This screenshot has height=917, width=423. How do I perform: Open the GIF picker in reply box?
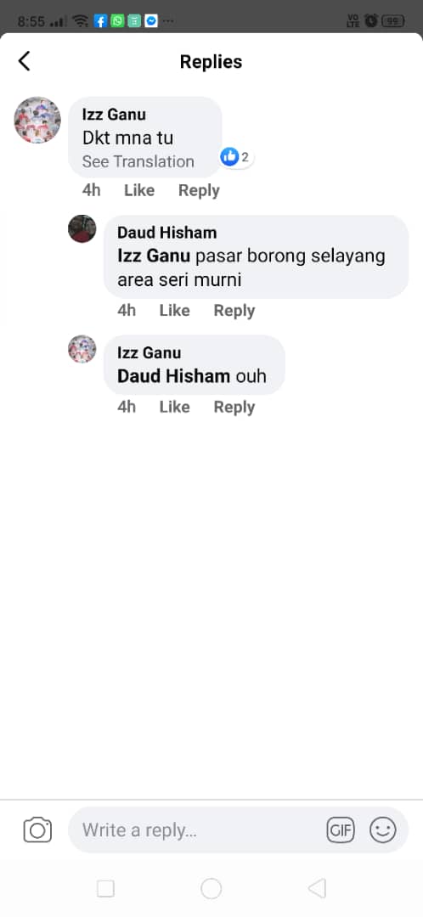point(341,830)
